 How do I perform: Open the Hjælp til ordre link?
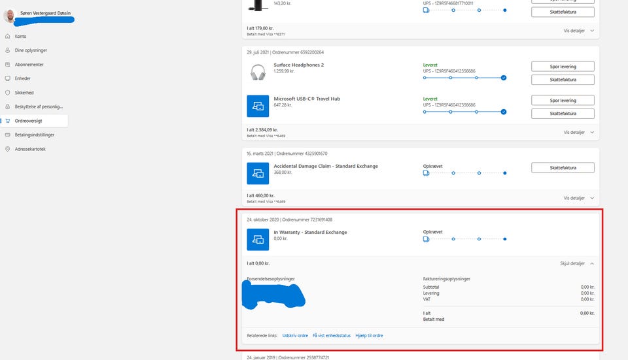pos(369,336)
